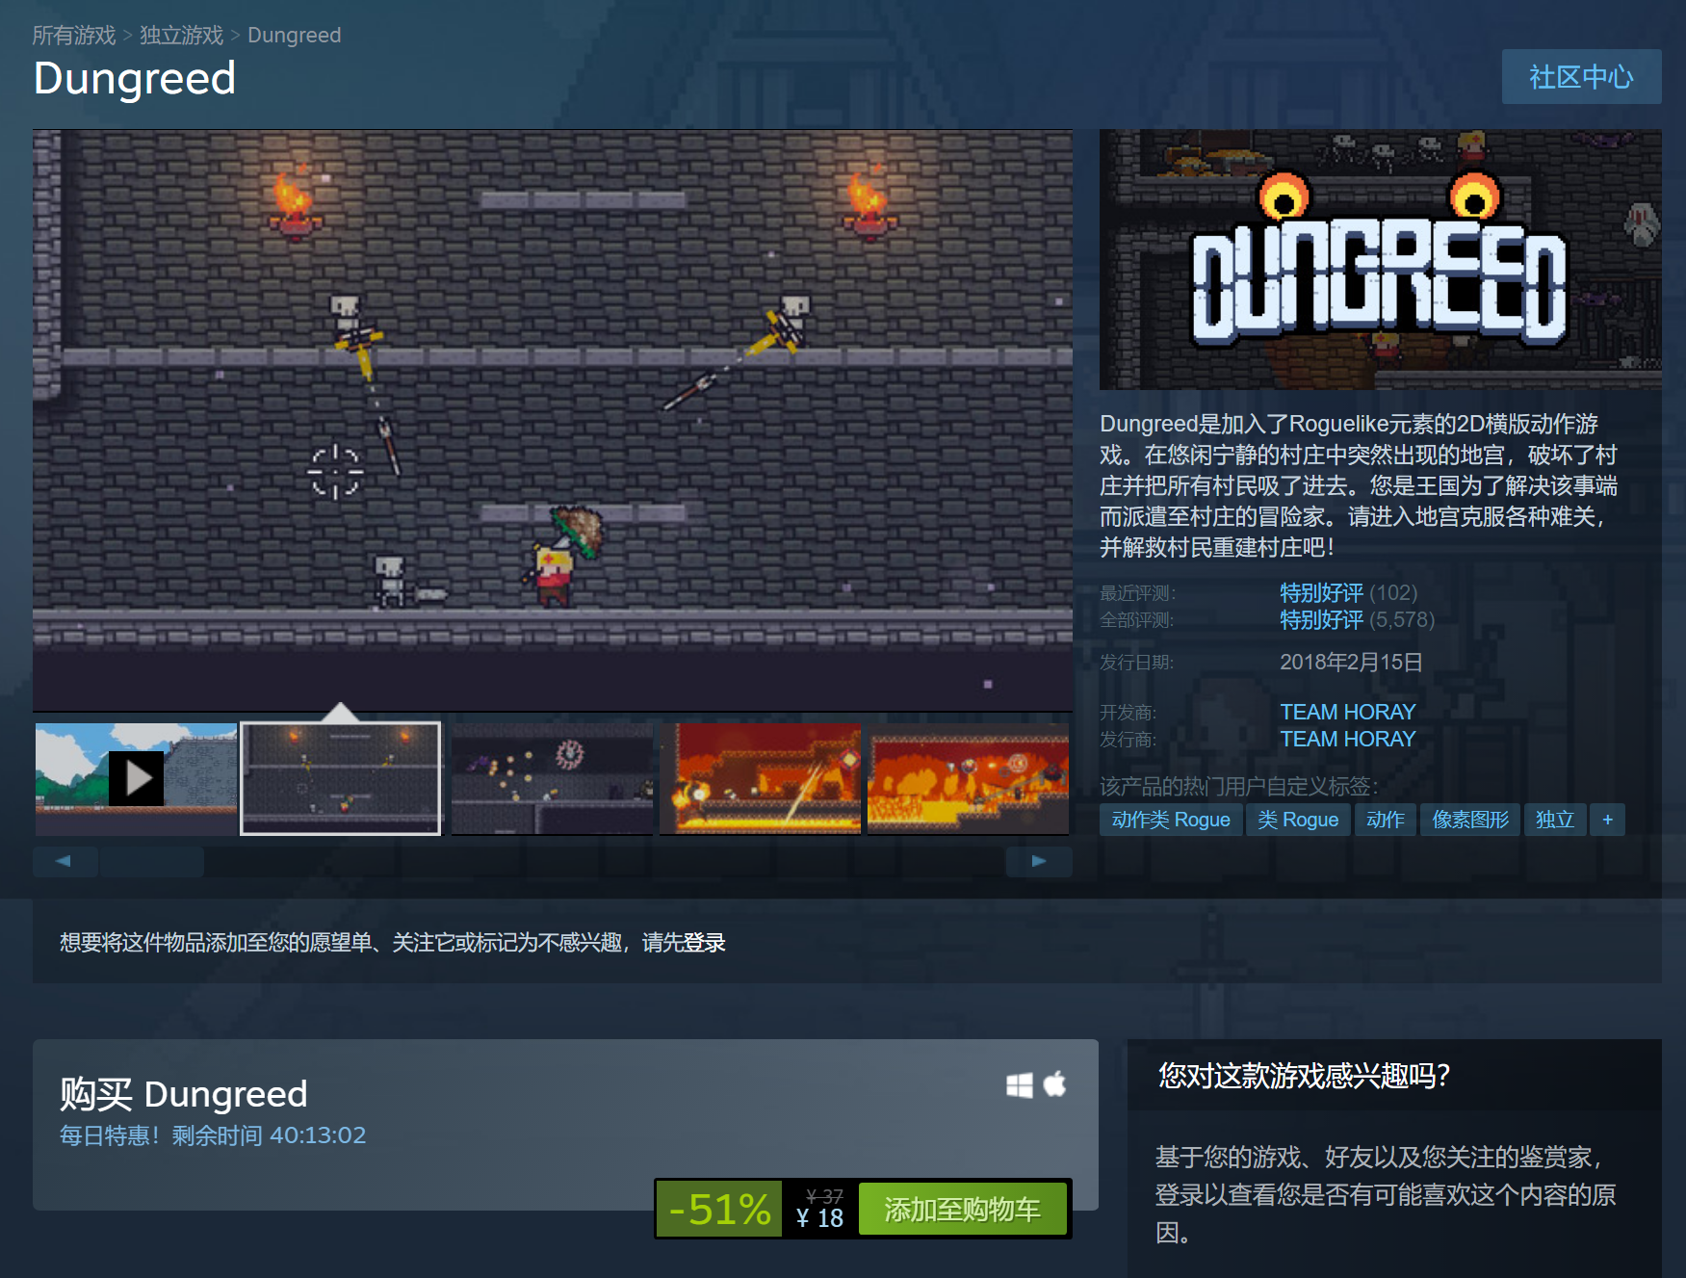Image resolution: width=1686 pixels, height=1278 pixels.
Task: Select the dark cave screenshot thumbnail
Action: click(552, 778)
